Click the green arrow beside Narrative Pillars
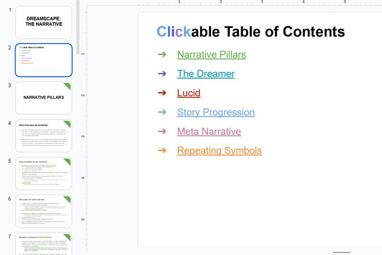The width and height of the screenshot is (382, 255). 162,55
